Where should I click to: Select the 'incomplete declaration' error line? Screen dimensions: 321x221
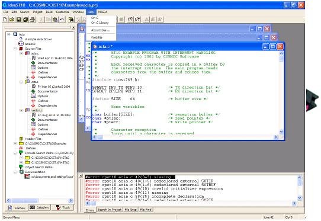pyautogui.click(x=145, y=197)
